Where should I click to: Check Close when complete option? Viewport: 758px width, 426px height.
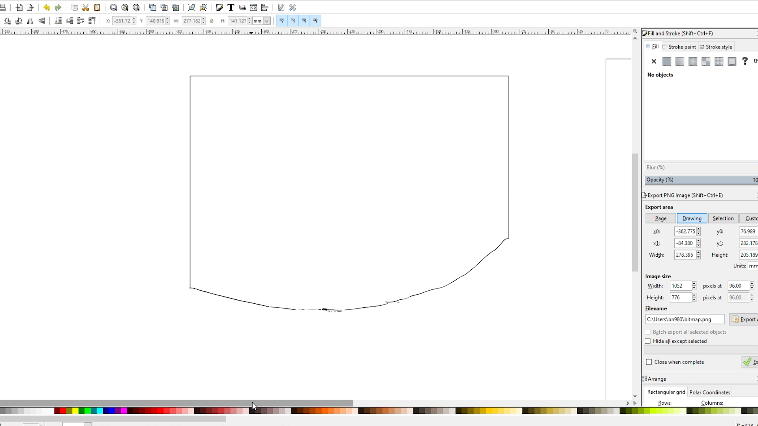649,362
